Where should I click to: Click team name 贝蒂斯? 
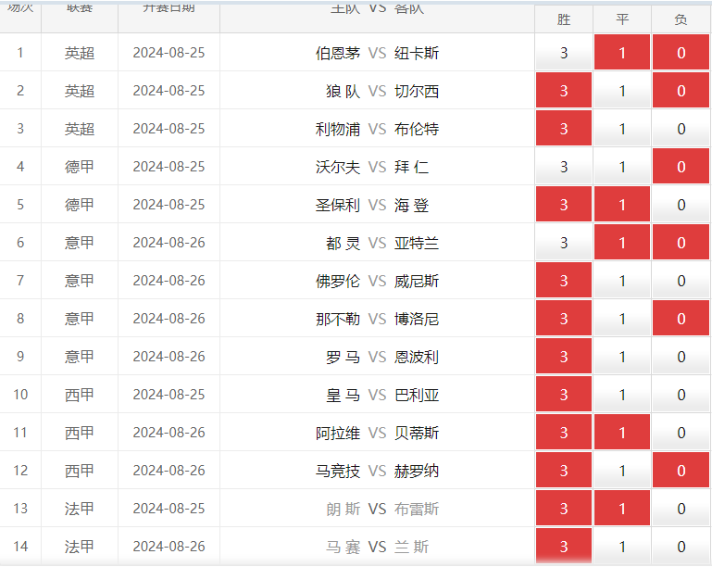click(417, 433)
